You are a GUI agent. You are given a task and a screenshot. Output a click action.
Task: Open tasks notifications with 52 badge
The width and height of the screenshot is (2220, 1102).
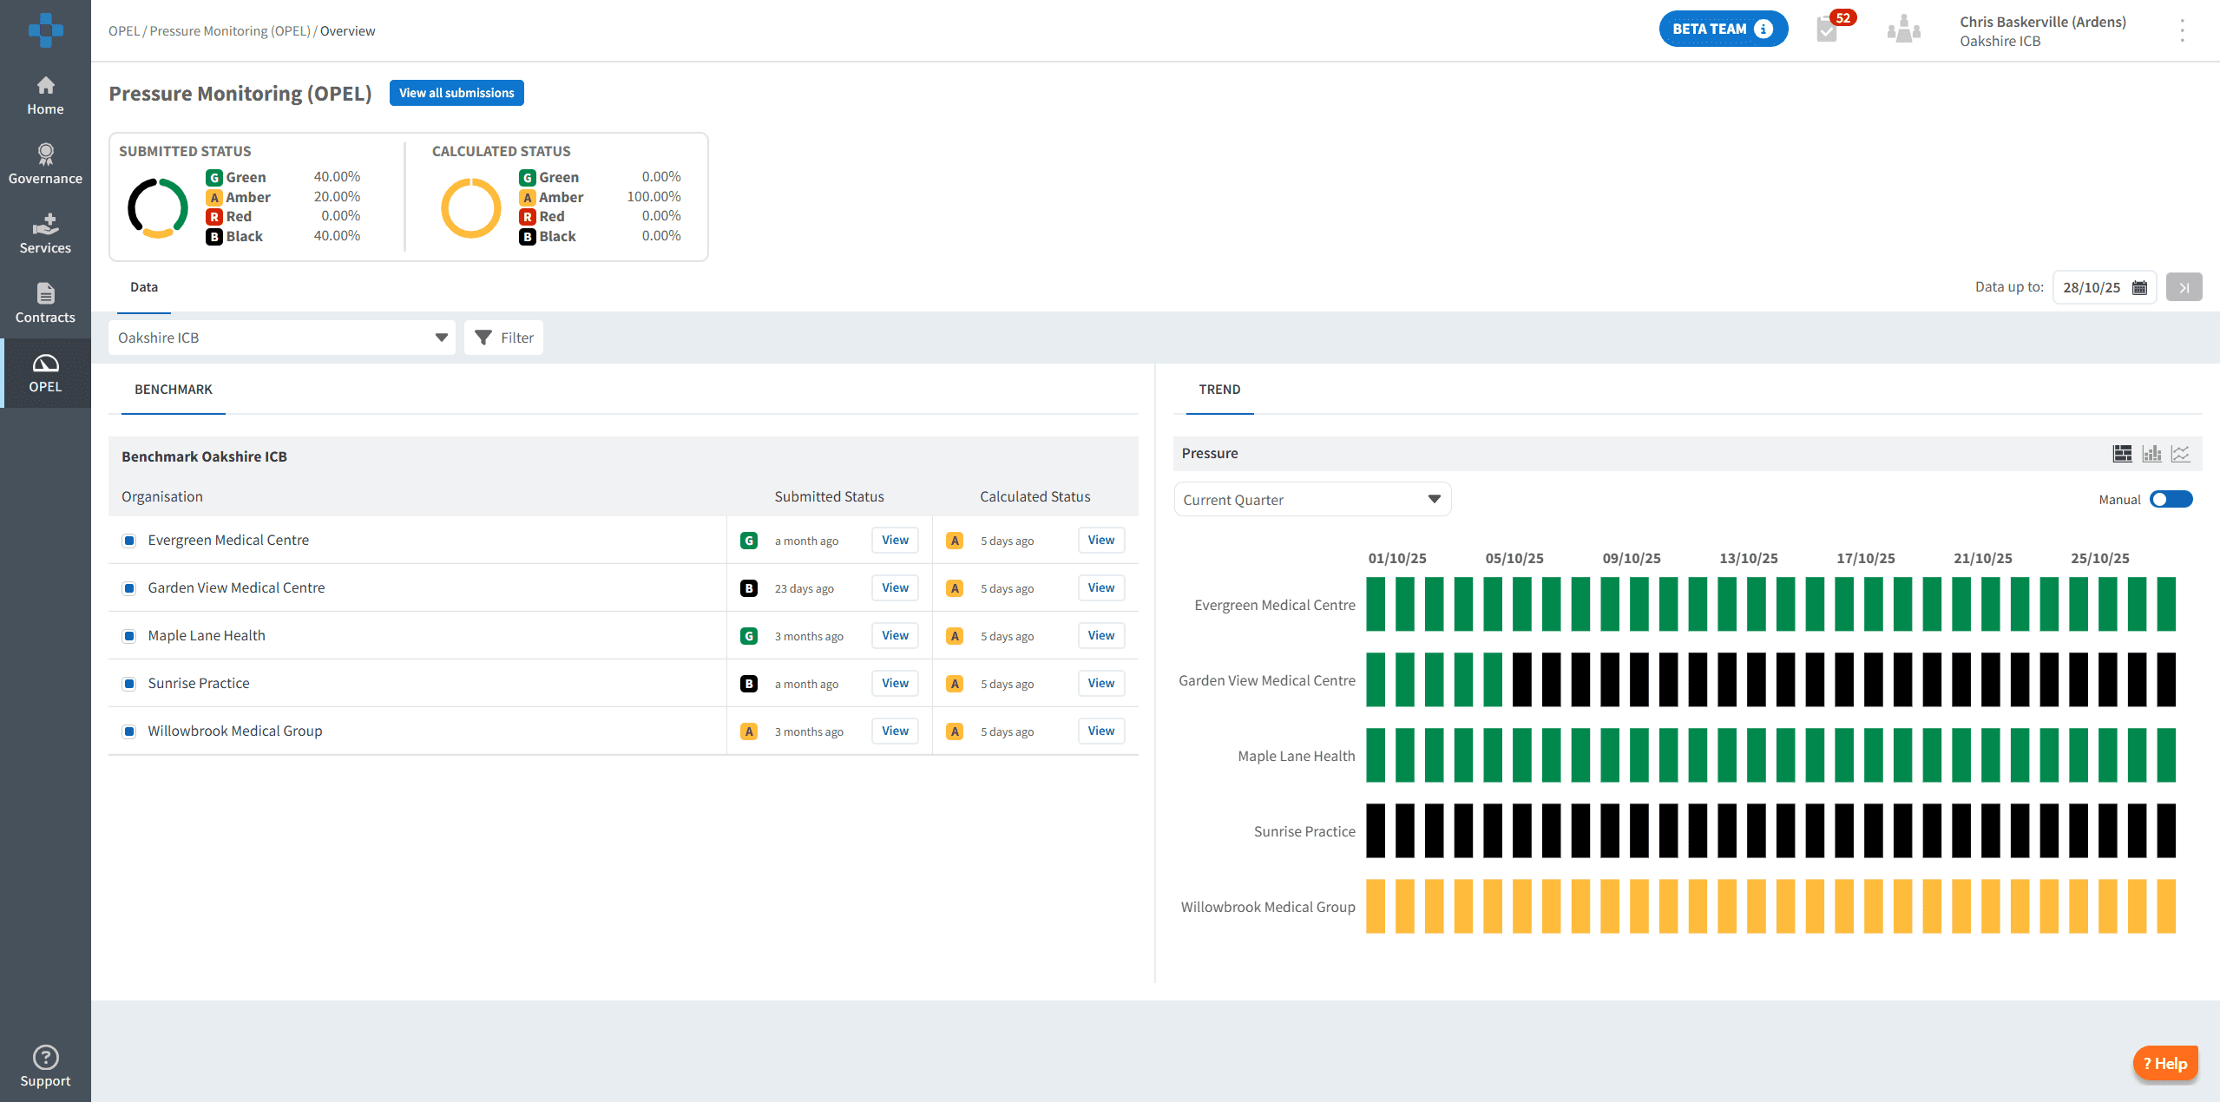(x=1828, y=30)
